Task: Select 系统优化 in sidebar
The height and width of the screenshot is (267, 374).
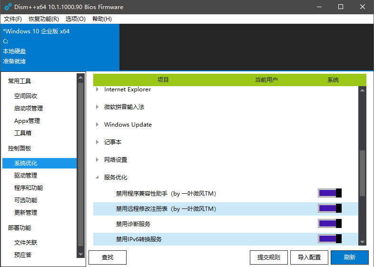Action: point(39,163)
